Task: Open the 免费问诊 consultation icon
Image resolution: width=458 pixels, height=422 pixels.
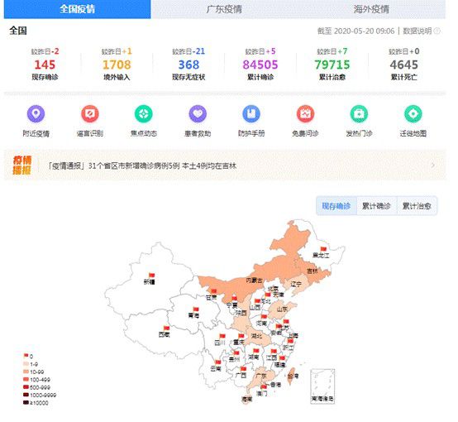Action: click(306, 113)
